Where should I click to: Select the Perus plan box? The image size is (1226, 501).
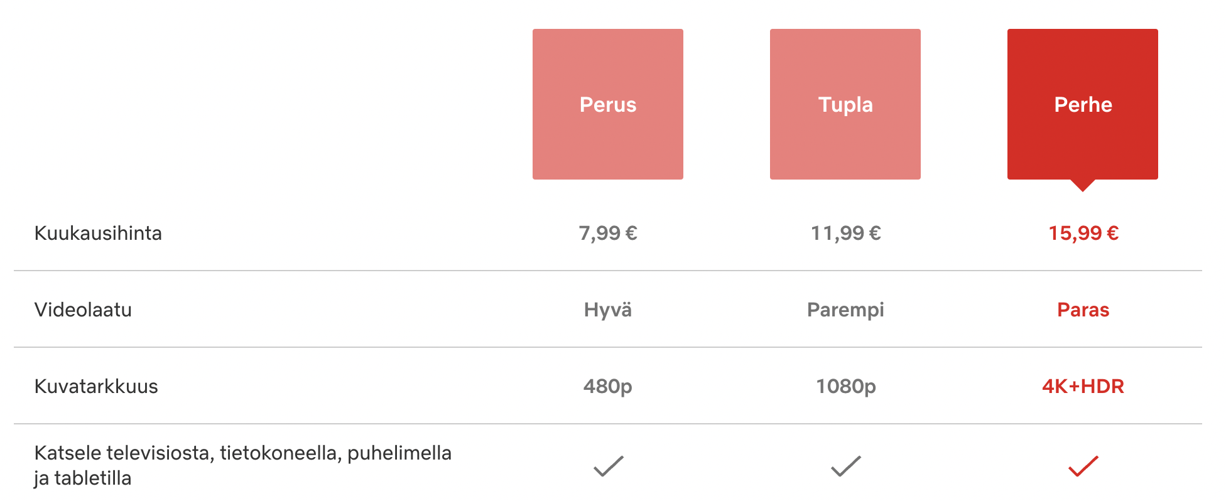click(607, 104)
